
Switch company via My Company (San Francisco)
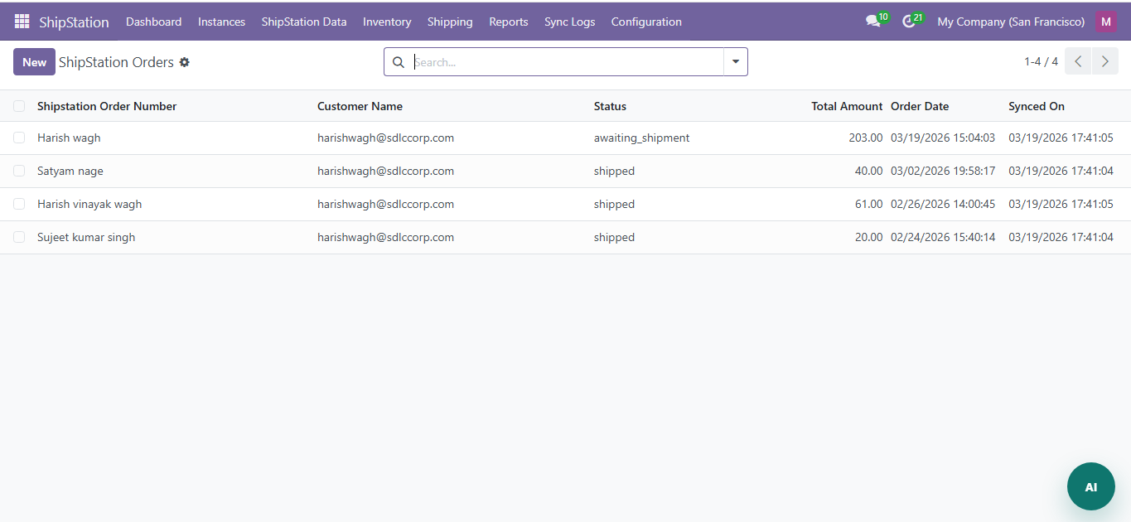click(x=1010, y=22)
